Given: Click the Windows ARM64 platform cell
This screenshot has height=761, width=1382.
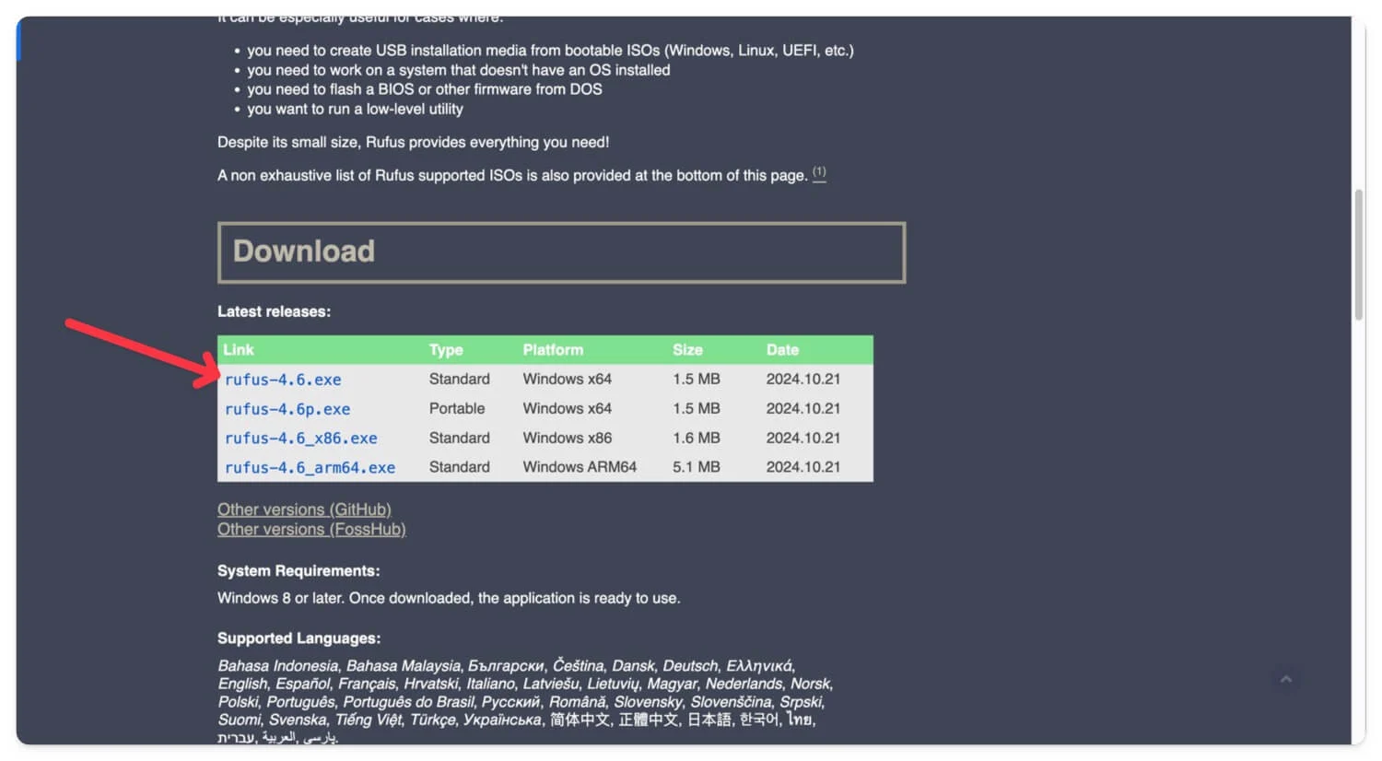Looking at the screenshot, I should 580,467.
